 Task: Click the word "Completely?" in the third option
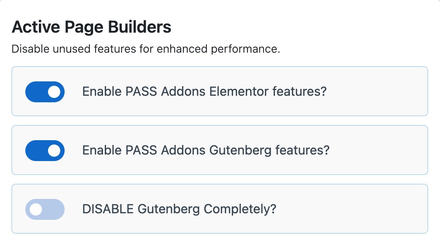tap(240, 209)
